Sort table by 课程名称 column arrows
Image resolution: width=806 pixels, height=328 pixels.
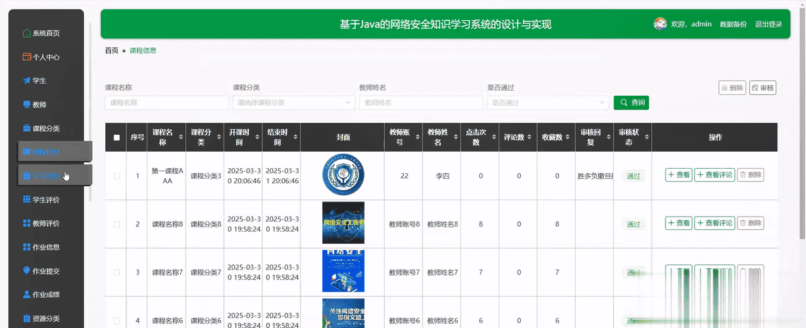(180, 137)
